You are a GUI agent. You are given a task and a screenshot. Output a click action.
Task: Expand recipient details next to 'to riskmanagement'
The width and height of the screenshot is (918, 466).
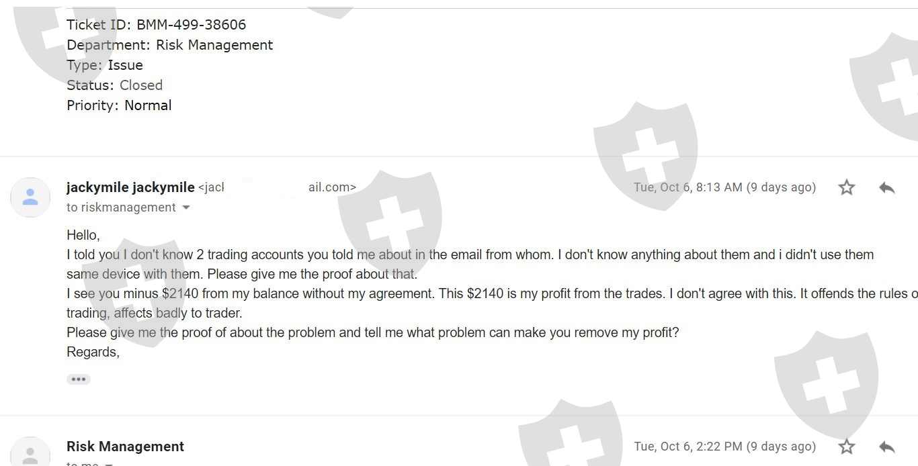click(x=186, y=207)
